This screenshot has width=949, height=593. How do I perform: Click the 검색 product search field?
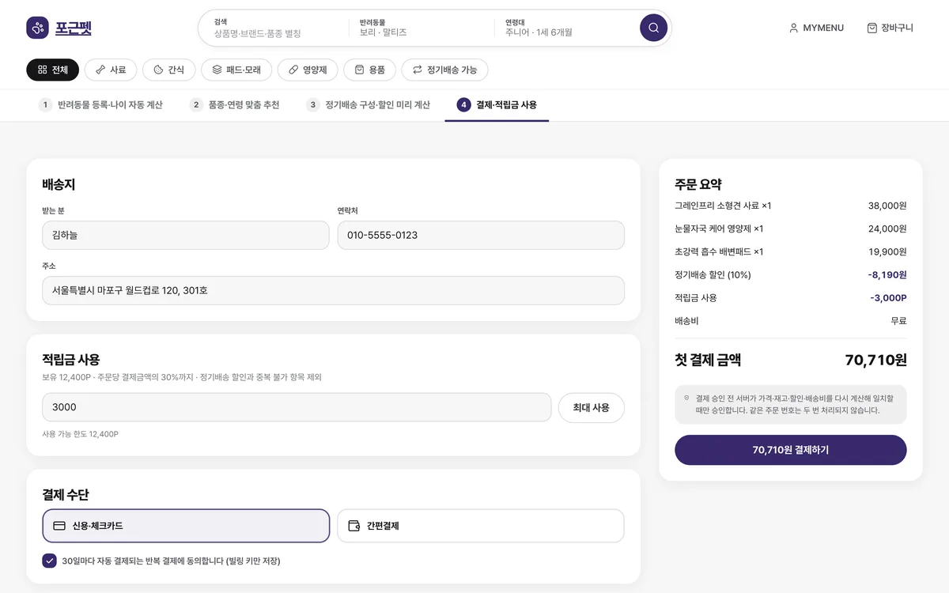pos(274,28)
